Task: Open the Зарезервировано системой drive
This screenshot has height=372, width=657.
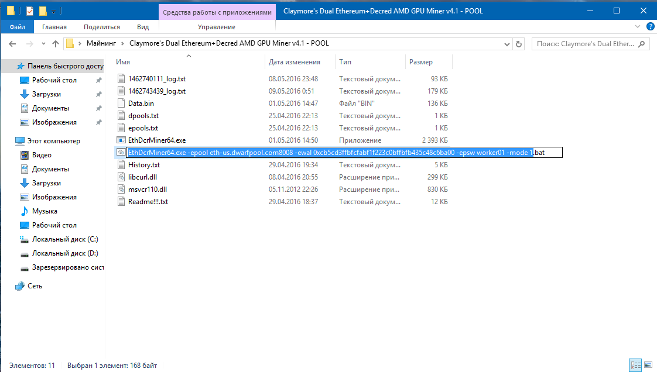Action: tap(67, 267)
